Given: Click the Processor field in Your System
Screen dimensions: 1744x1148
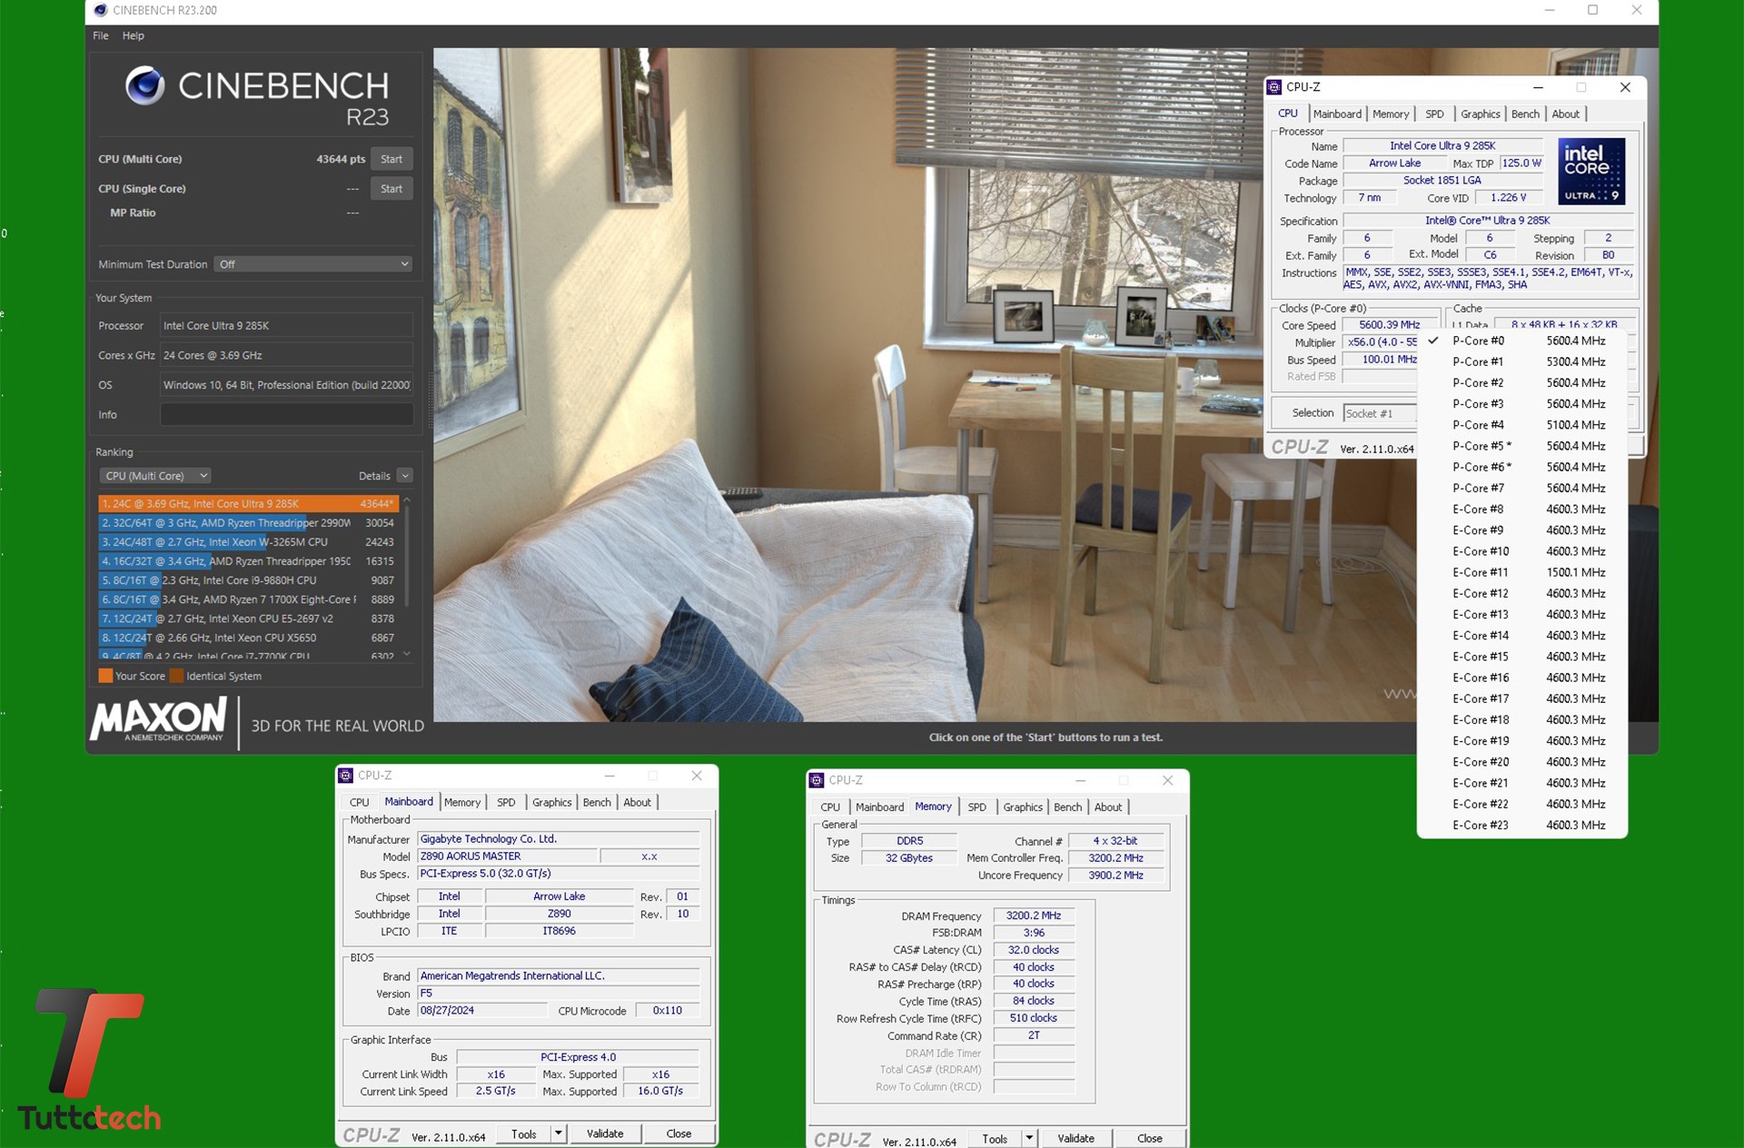Looking at the screenshot, I should [x=286, y=326].
